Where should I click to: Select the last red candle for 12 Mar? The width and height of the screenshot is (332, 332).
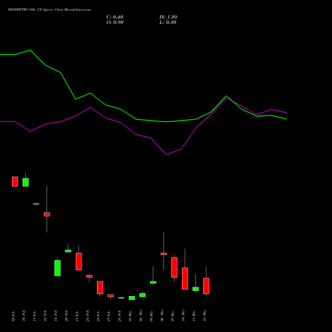coord(207,286)
